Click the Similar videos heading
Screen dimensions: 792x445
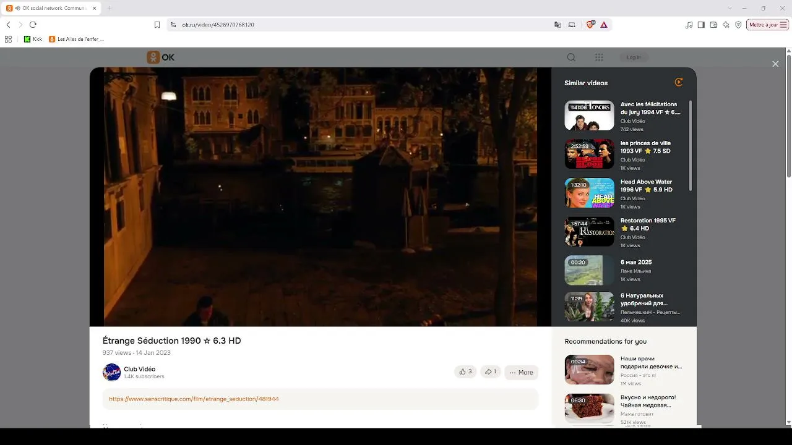coord(586,83)
